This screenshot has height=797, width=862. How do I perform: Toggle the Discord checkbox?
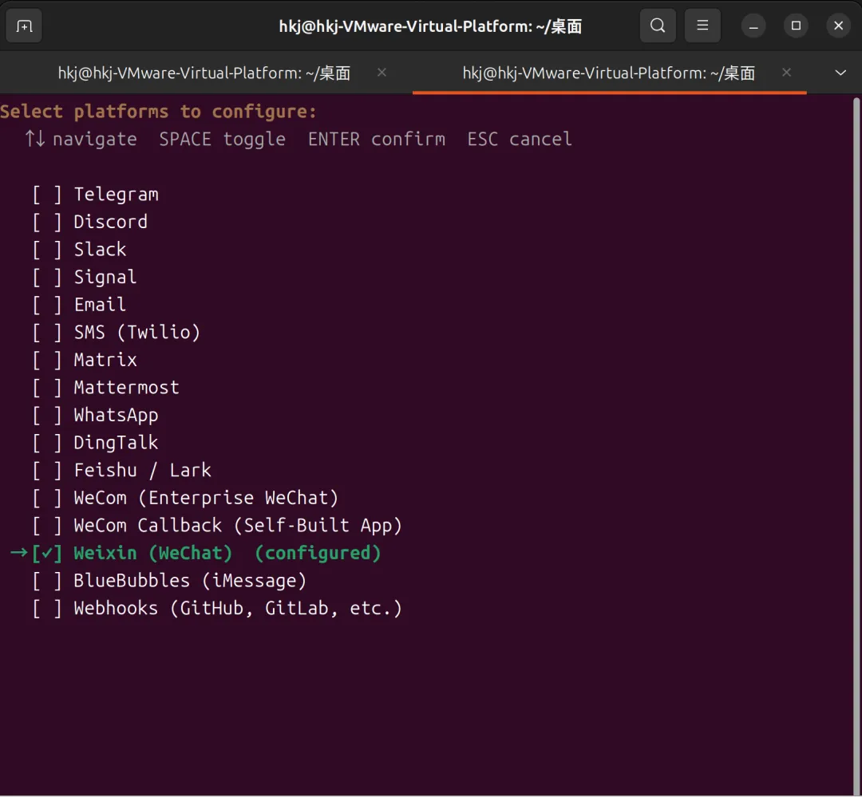tap(47, 222)
